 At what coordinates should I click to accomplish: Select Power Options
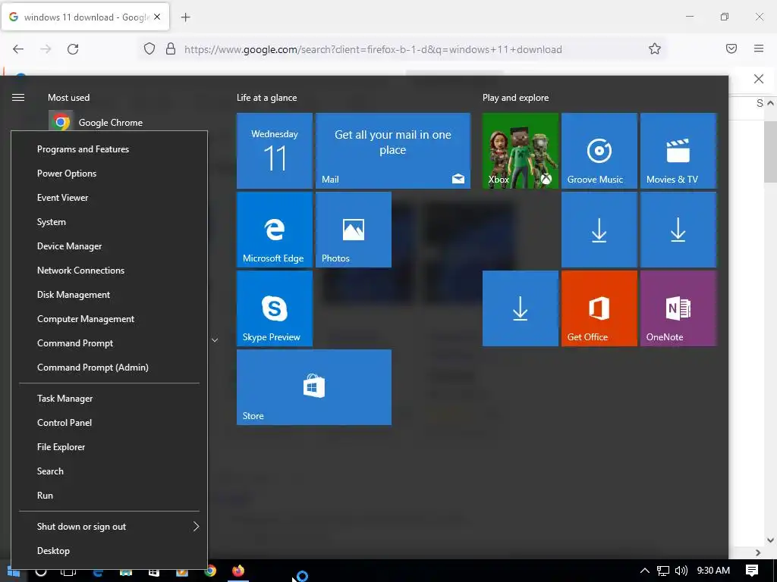click(109, 174)
